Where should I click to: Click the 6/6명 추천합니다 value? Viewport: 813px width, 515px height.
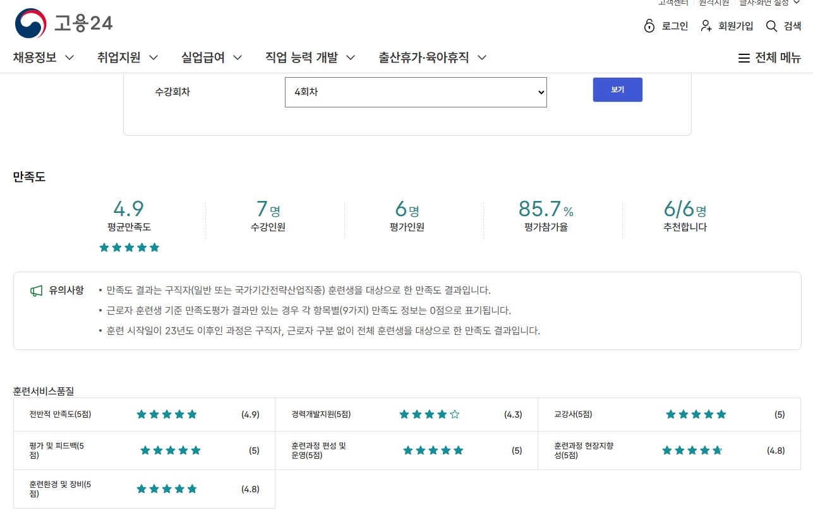click(x=685, y=209)
